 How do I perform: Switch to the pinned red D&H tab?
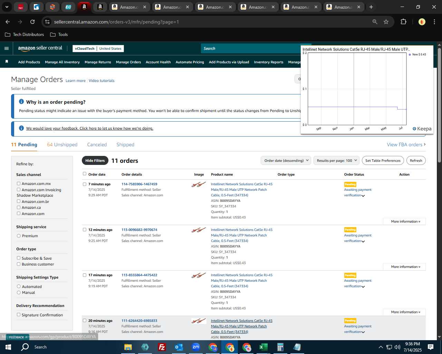(x=21, y=7)
